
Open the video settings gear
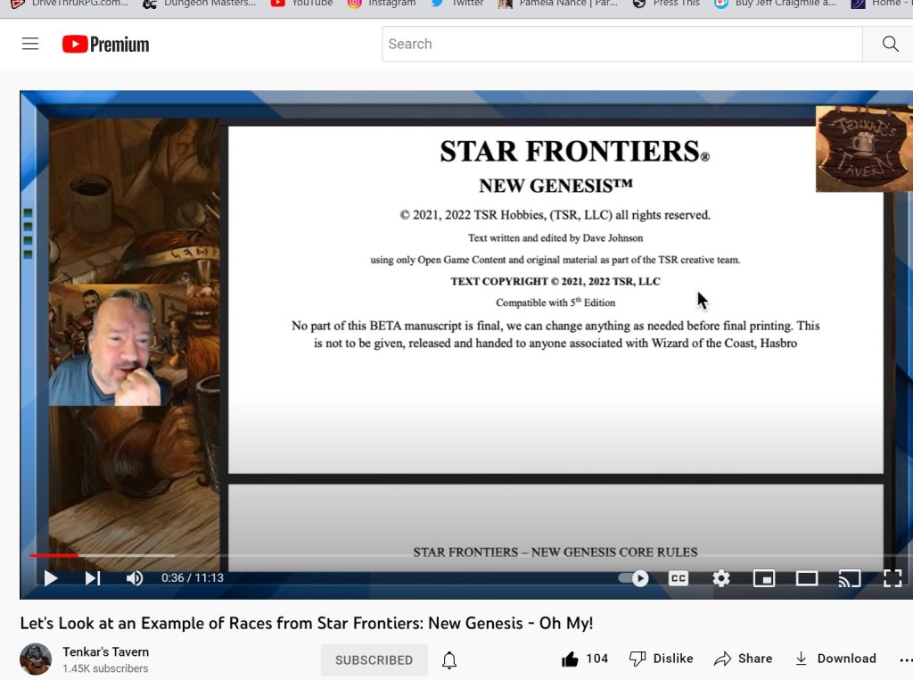tap(721, 578)
